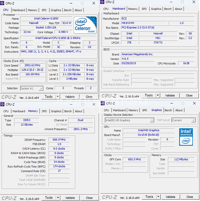This screenshot has width=200, height=201.
Task: Click the GFX Core 600.5 MHz value
Action: point(134,159)
